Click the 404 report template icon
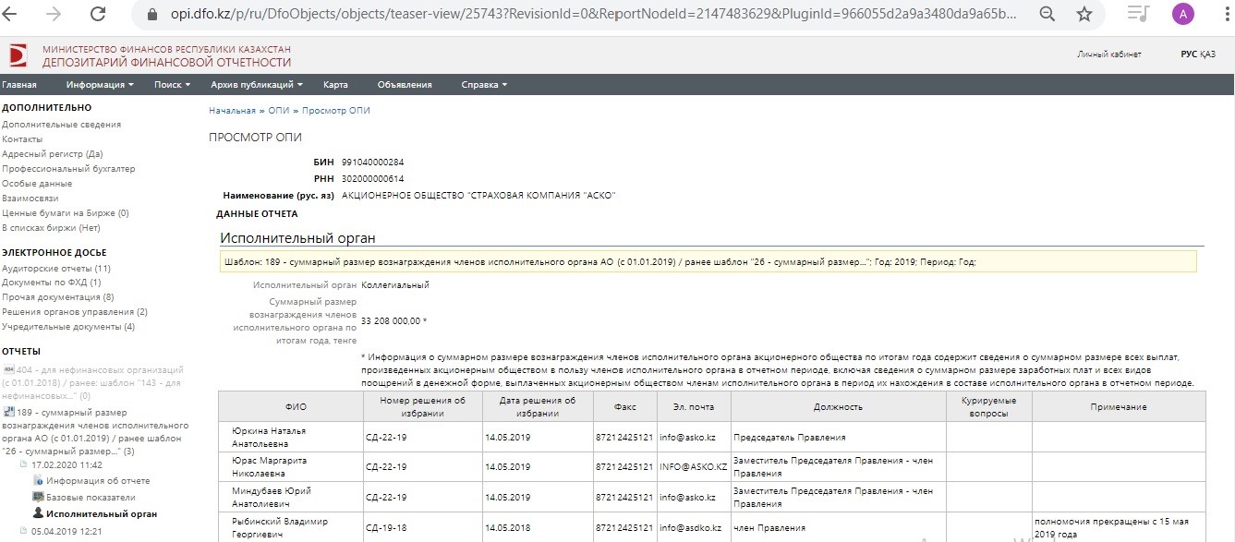The width and height of the screenshot is (1235, 542). point(8,368)
